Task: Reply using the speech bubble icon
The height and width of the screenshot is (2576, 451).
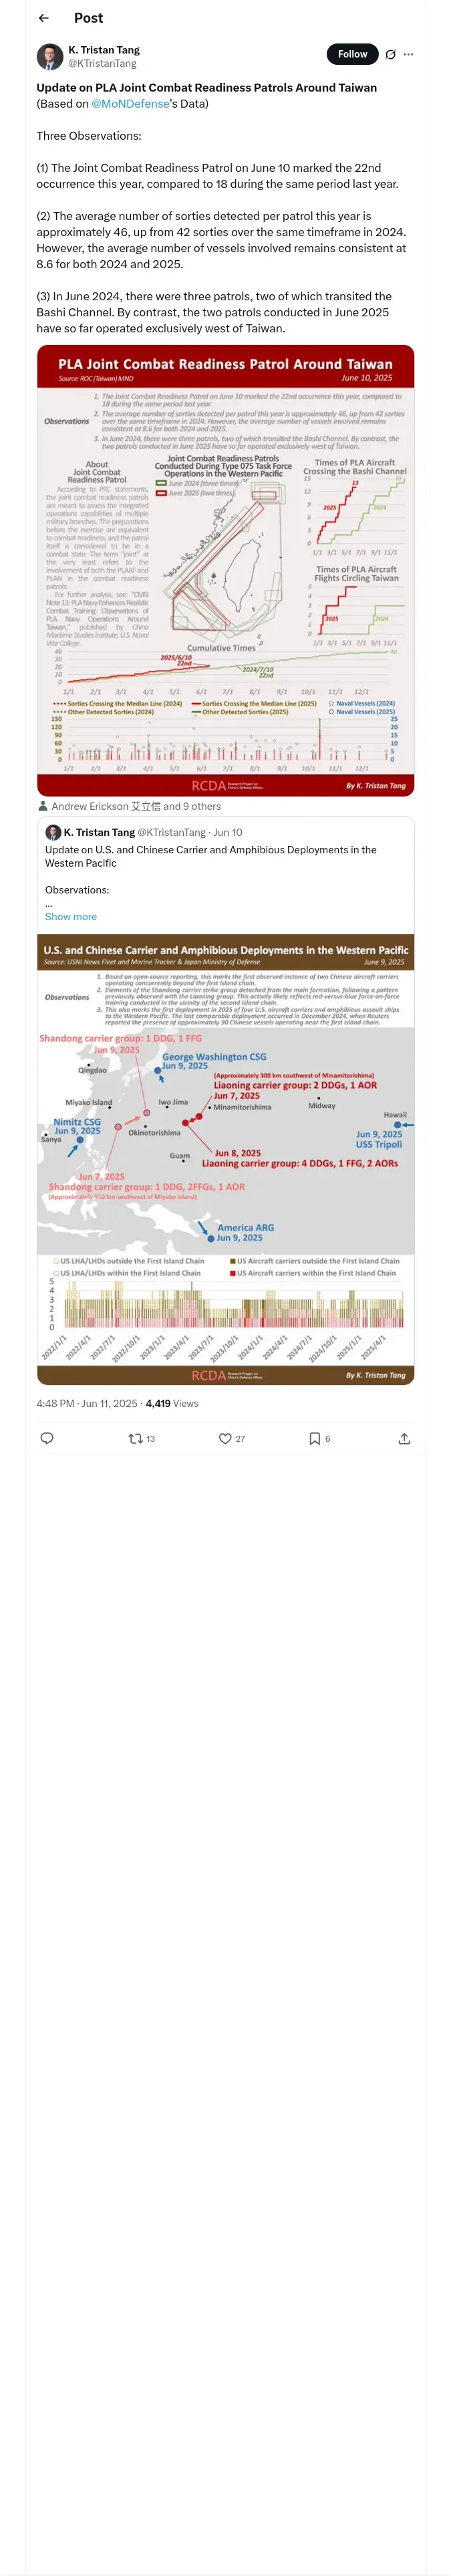Action: pyautogui.click(x=47, y=1438)
